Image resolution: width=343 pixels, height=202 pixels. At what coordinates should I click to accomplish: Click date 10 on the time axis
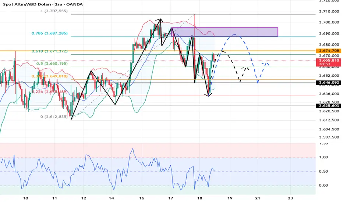pos(26,198)
